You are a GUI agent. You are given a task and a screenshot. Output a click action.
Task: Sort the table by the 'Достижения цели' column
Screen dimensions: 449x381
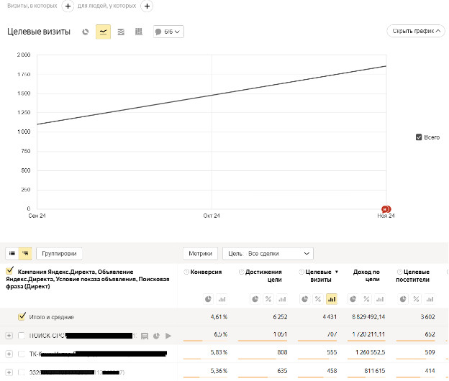pos(263,276)
